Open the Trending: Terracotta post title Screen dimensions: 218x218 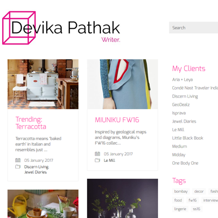31,123
